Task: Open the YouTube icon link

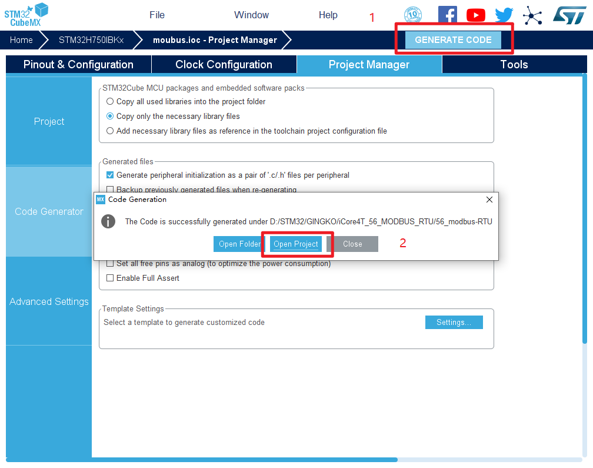Action: (476, 16)
